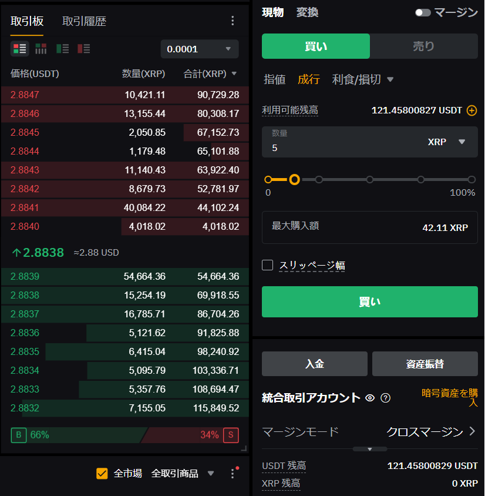The width and height of the screenshot is (485, 496).
Task: Expand the XRP quantity unit dropdown
Action: pos(462,142)
